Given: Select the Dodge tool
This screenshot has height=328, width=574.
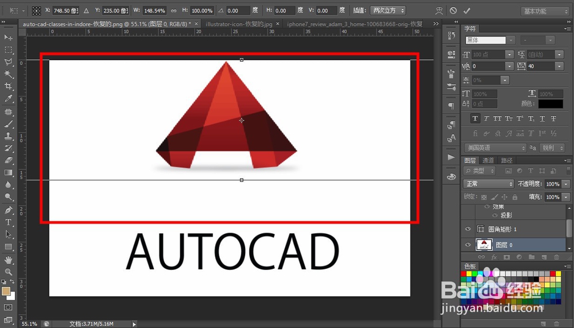Looking at the screenshot, I should point(8,197).
